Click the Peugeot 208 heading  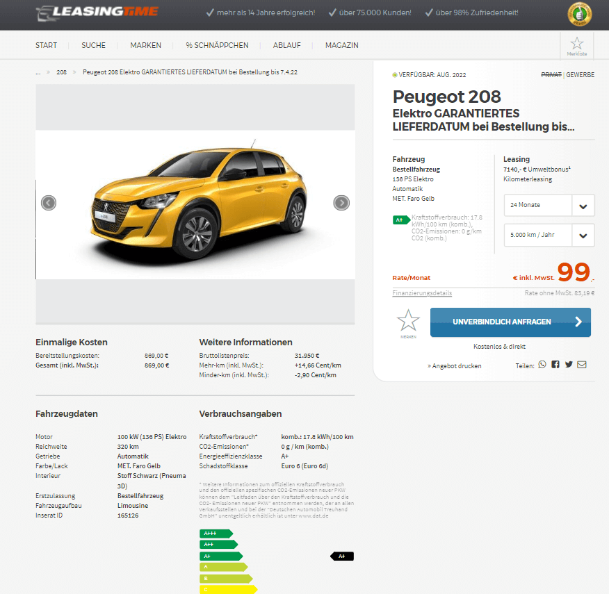point(446,97)
